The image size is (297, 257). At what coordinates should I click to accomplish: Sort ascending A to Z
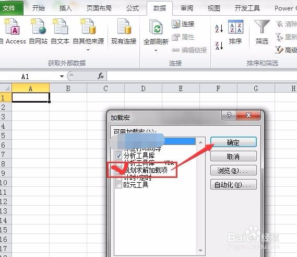[219, 28]
